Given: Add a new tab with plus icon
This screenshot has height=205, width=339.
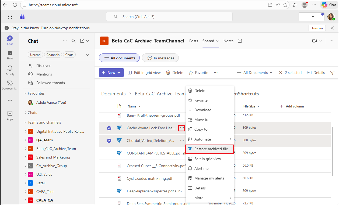Looking at the screenshot, I should click(240, 41).
